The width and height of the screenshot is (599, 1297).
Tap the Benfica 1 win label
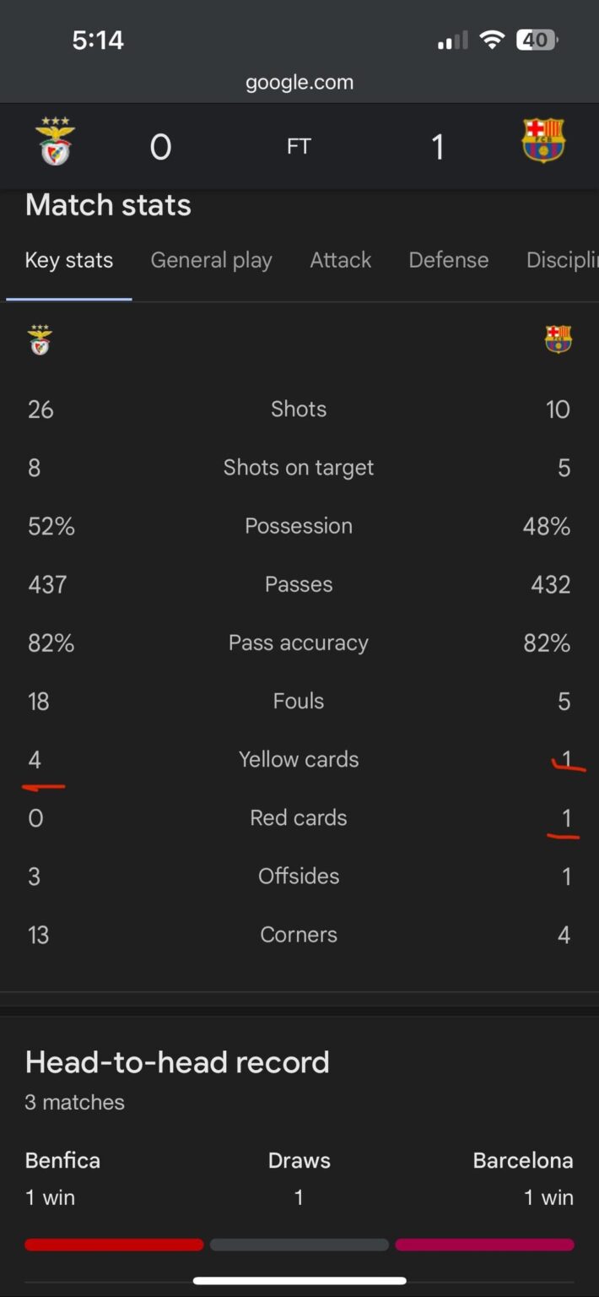pos(50,1197)
